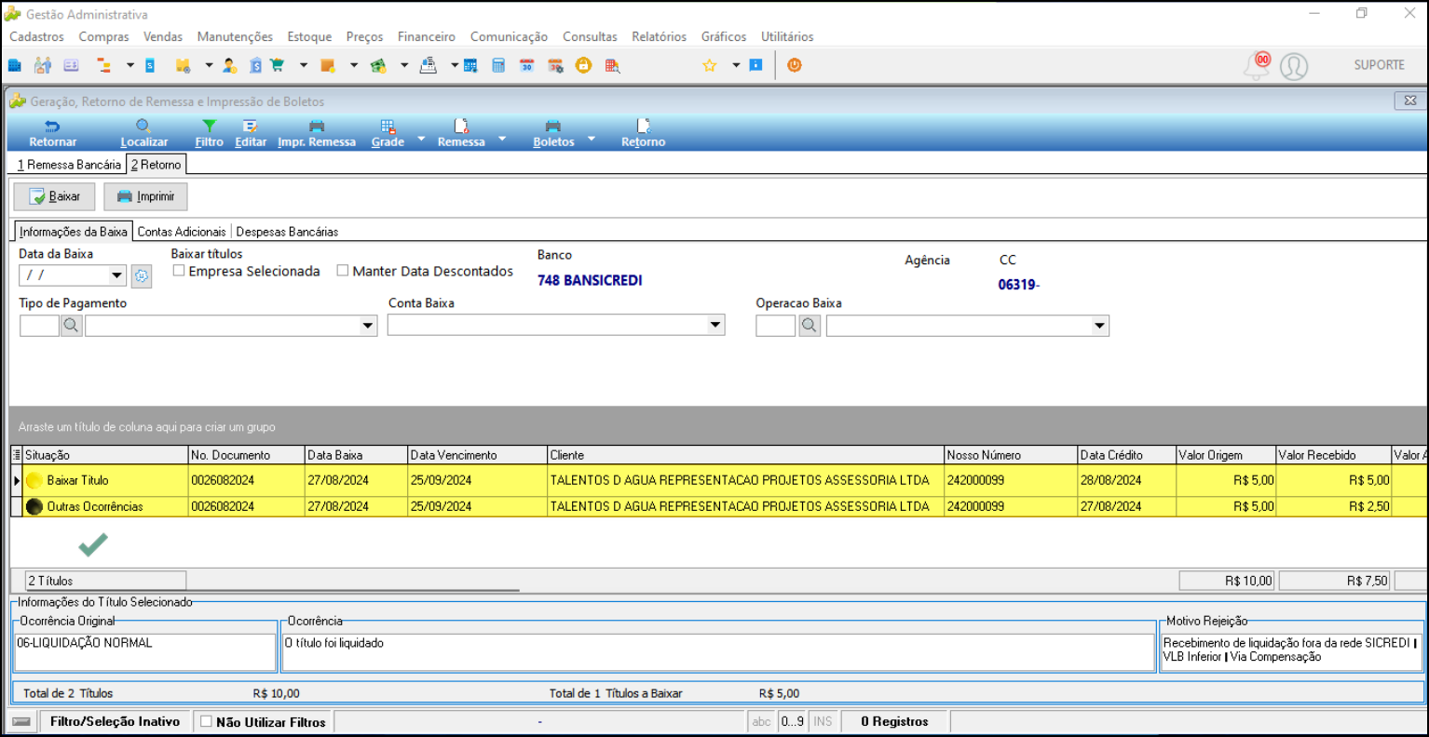
Task: Open the Utilitários menu
Action: [787, 36]
